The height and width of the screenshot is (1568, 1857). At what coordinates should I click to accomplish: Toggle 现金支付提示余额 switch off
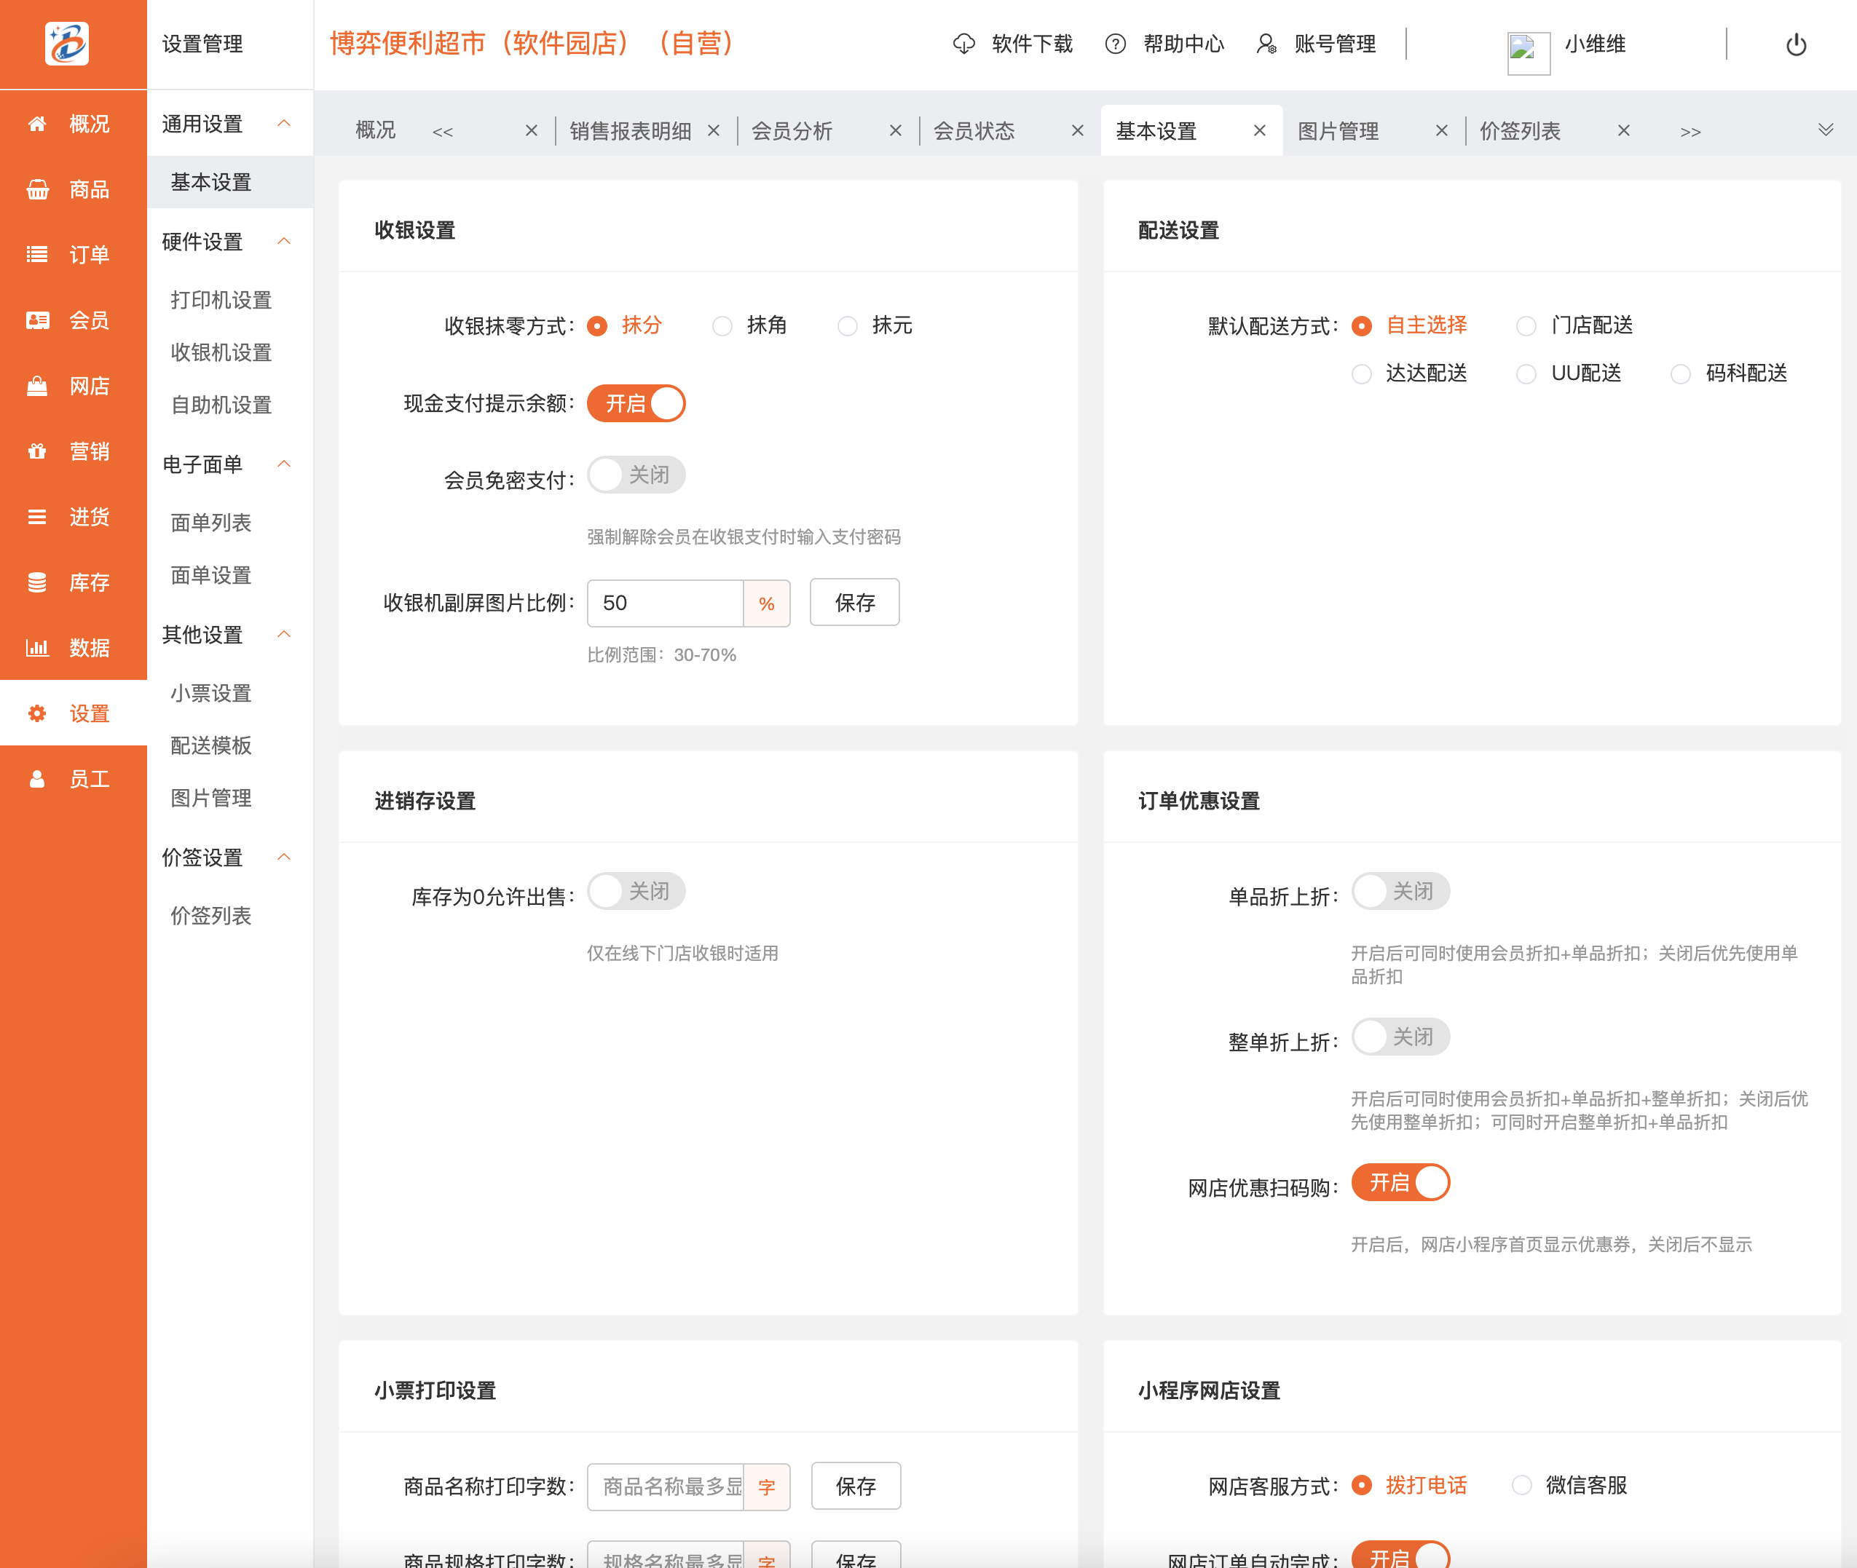click(x=636, y=403)
